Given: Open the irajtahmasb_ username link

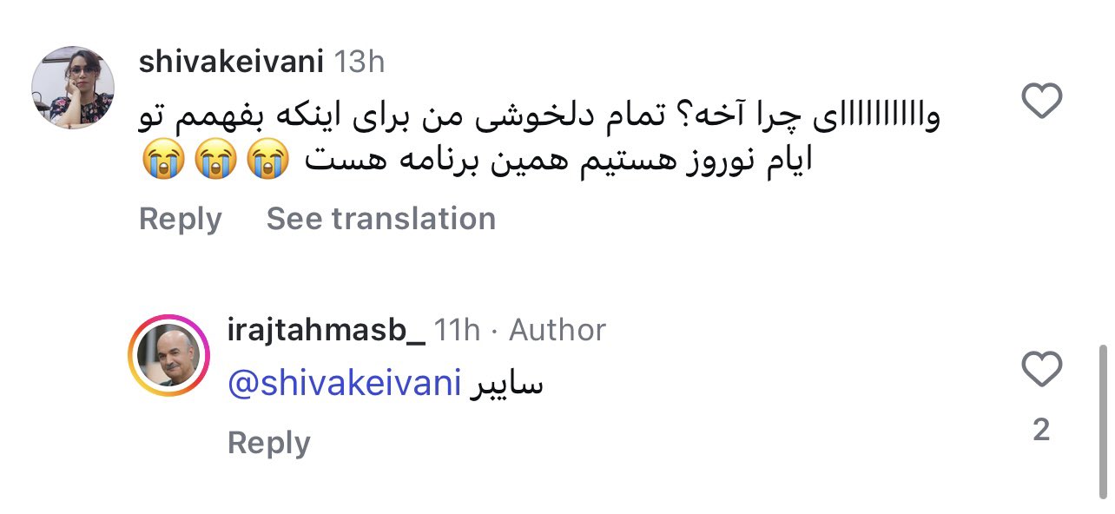Looking at the screenshot, I should click(326, 330).
